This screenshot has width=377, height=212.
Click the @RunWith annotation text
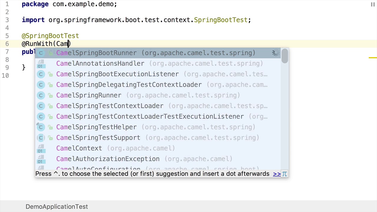tap(37, 44)
